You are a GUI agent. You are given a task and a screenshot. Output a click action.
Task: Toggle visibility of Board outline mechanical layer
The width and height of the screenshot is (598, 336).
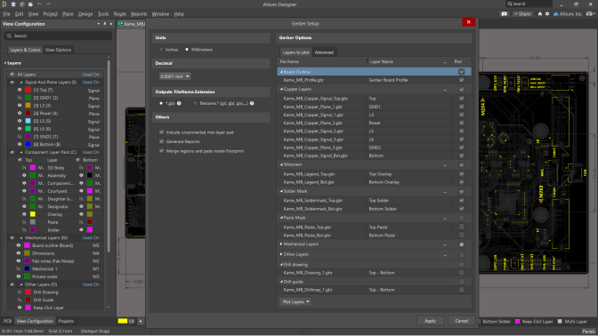pyautogui.click(x=19, y=245)
